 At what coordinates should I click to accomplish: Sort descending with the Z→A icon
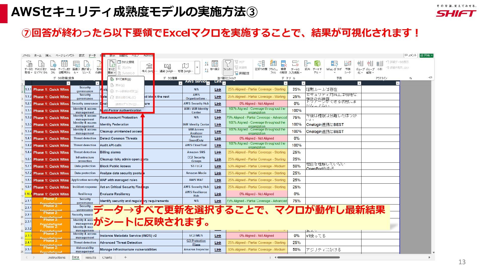(207, 71)
